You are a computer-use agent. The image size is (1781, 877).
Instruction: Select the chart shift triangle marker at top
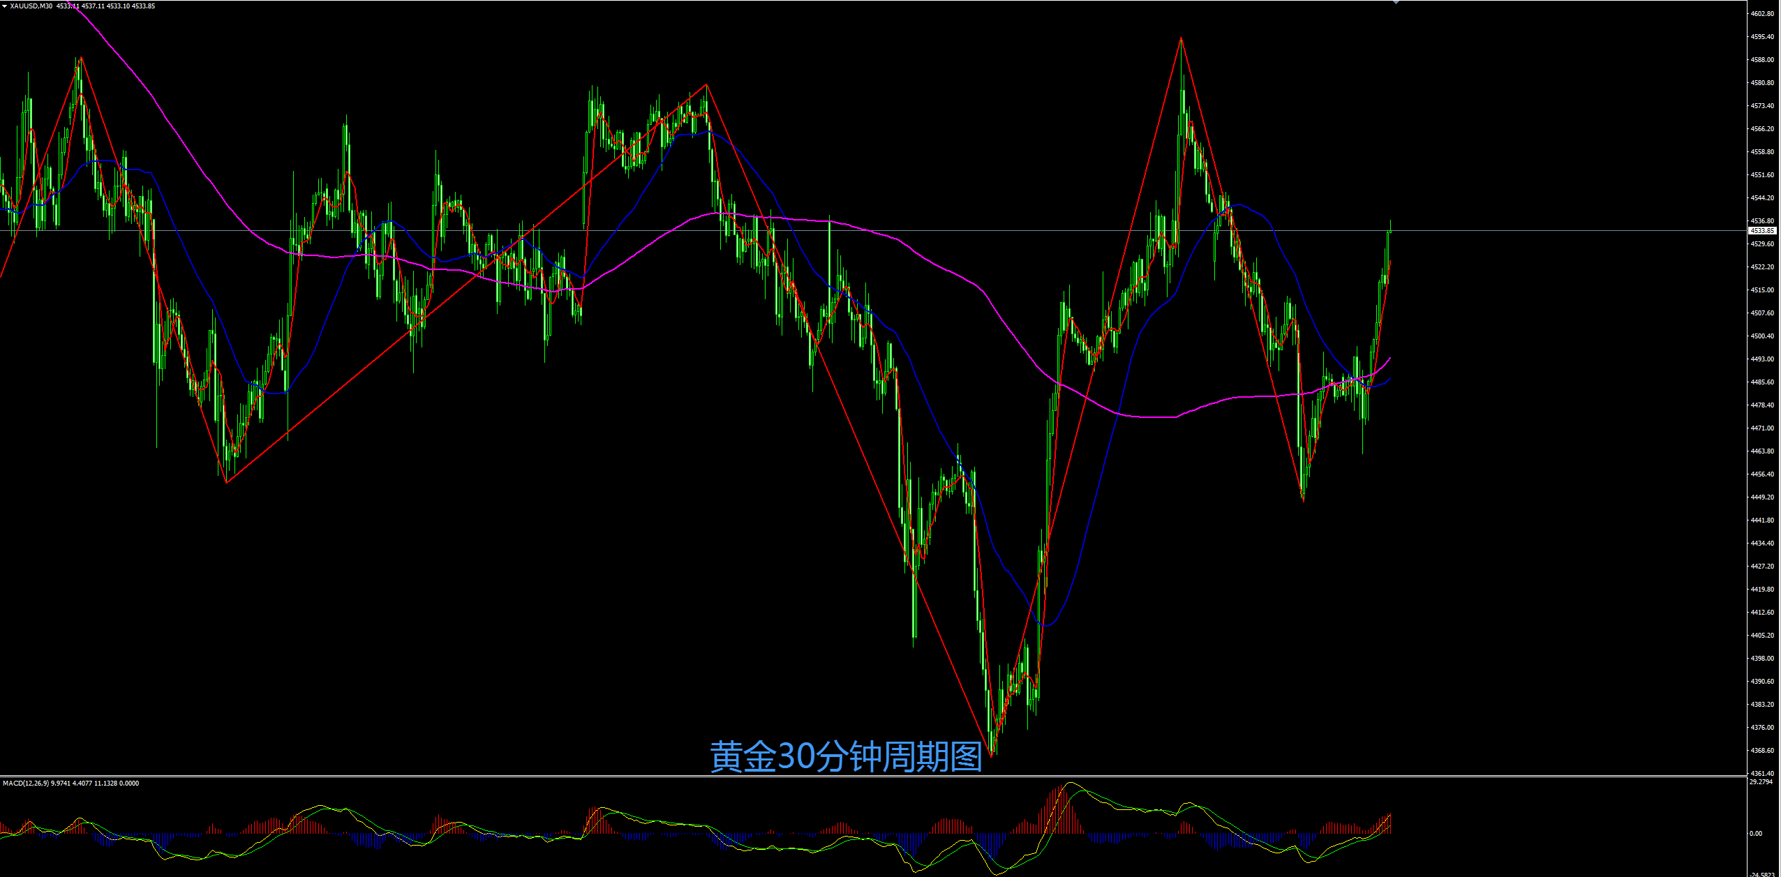click(x=1395, y=3)
